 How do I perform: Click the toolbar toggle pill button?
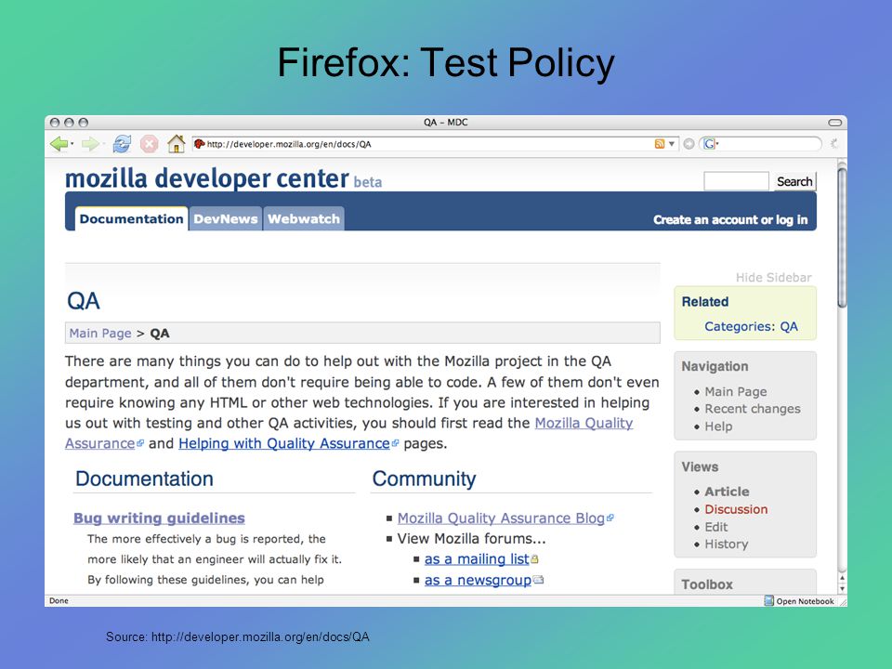pos(834,123)
